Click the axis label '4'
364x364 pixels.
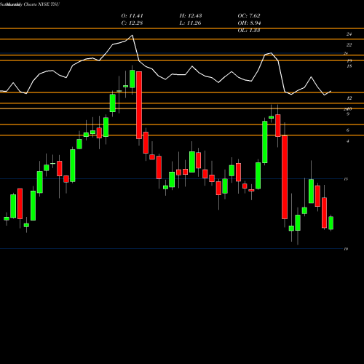(x=348, y=141)
